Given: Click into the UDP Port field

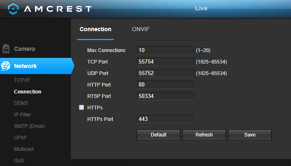Looking at the screenshot, I should coord(165,73).
